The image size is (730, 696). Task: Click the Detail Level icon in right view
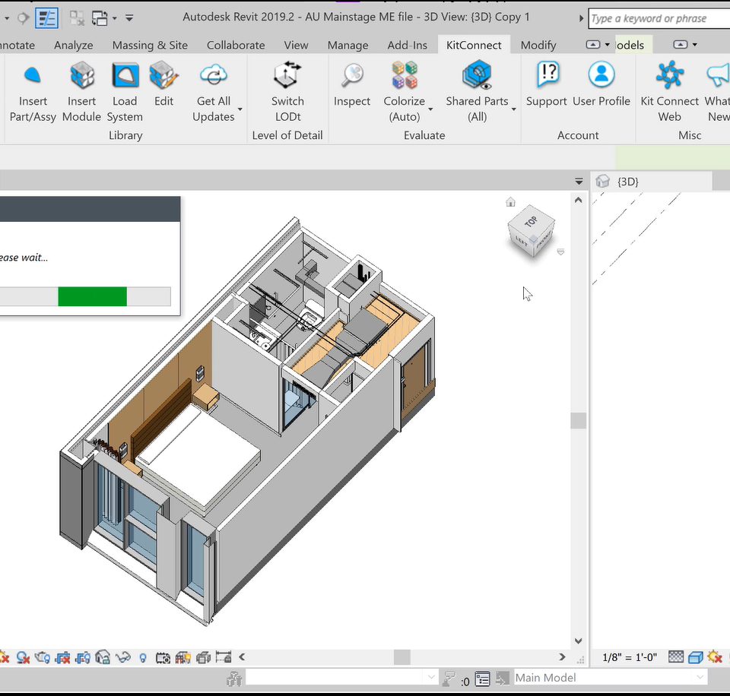tap(676, 657)
